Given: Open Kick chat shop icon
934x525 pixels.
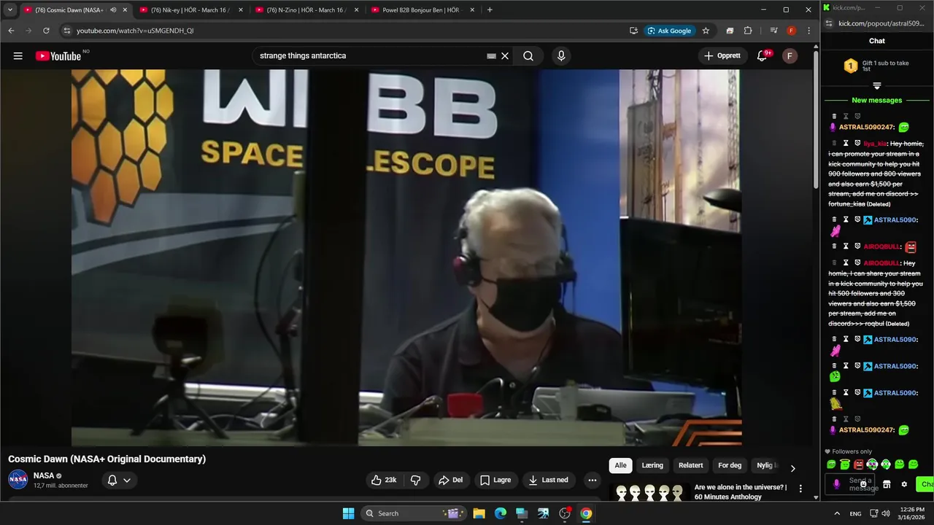Looking at the screenshot, I should coord(887,484).
